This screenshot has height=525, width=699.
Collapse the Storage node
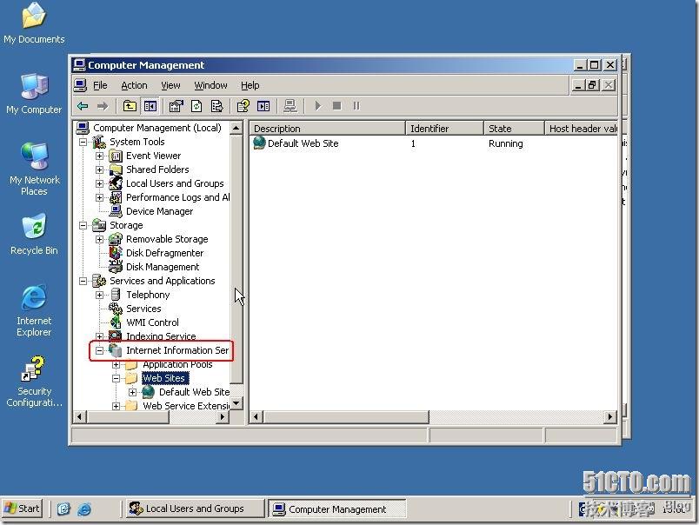[83, 225]
